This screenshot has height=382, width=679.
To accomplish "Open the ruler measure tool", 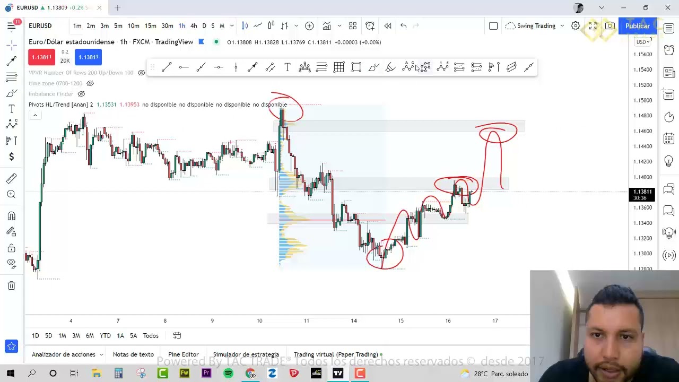I will click(x=11, y=178).
